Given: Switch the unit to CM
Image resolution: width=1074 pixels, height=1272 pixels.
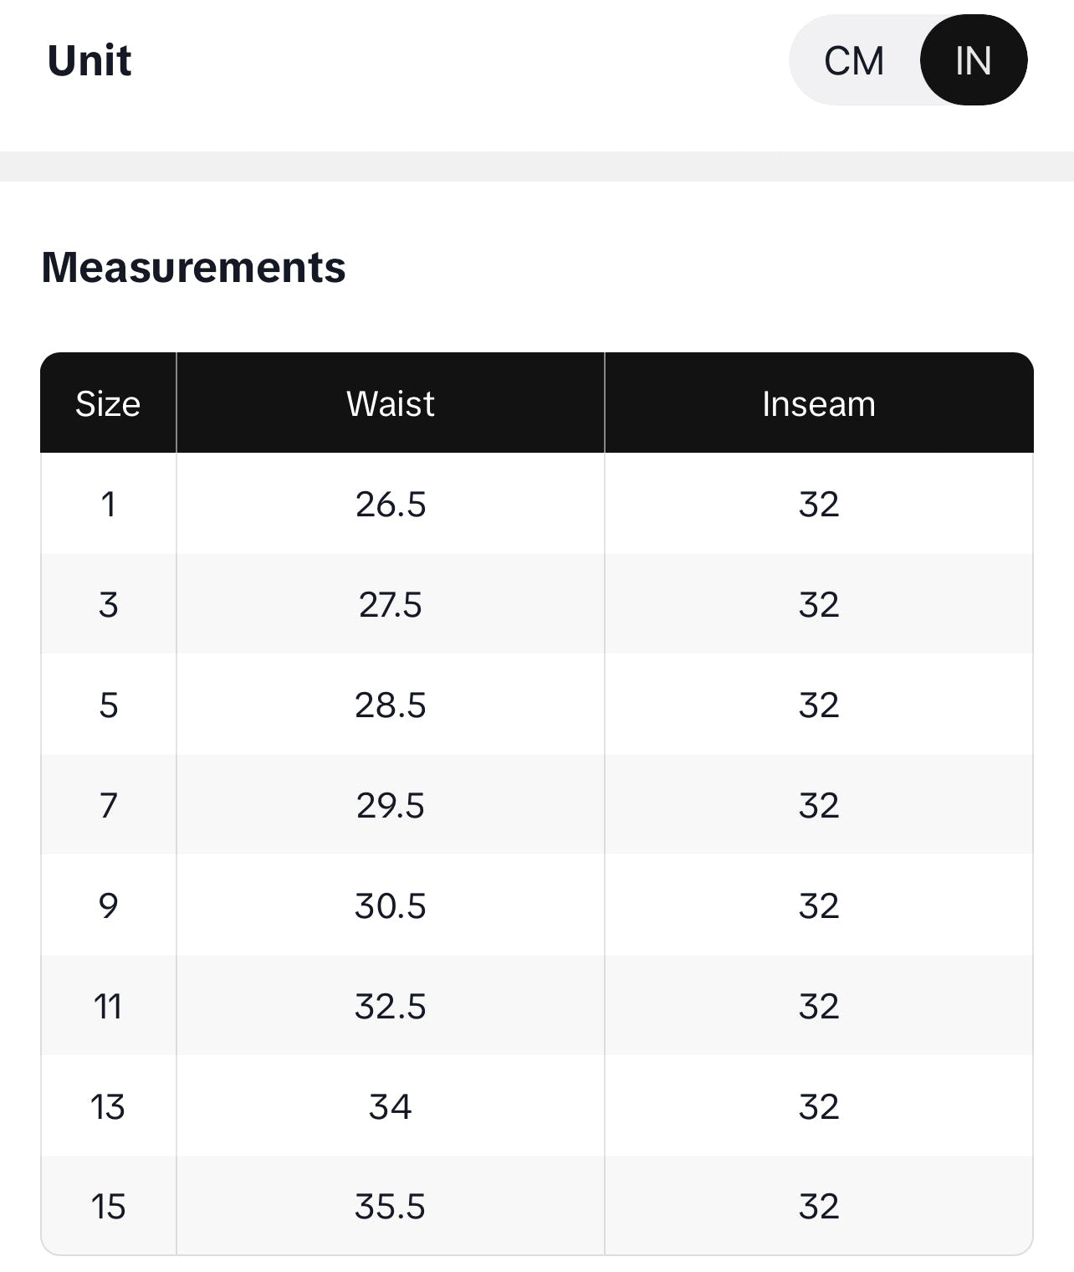Looking at the screenshot, I should tap(853, 61).
